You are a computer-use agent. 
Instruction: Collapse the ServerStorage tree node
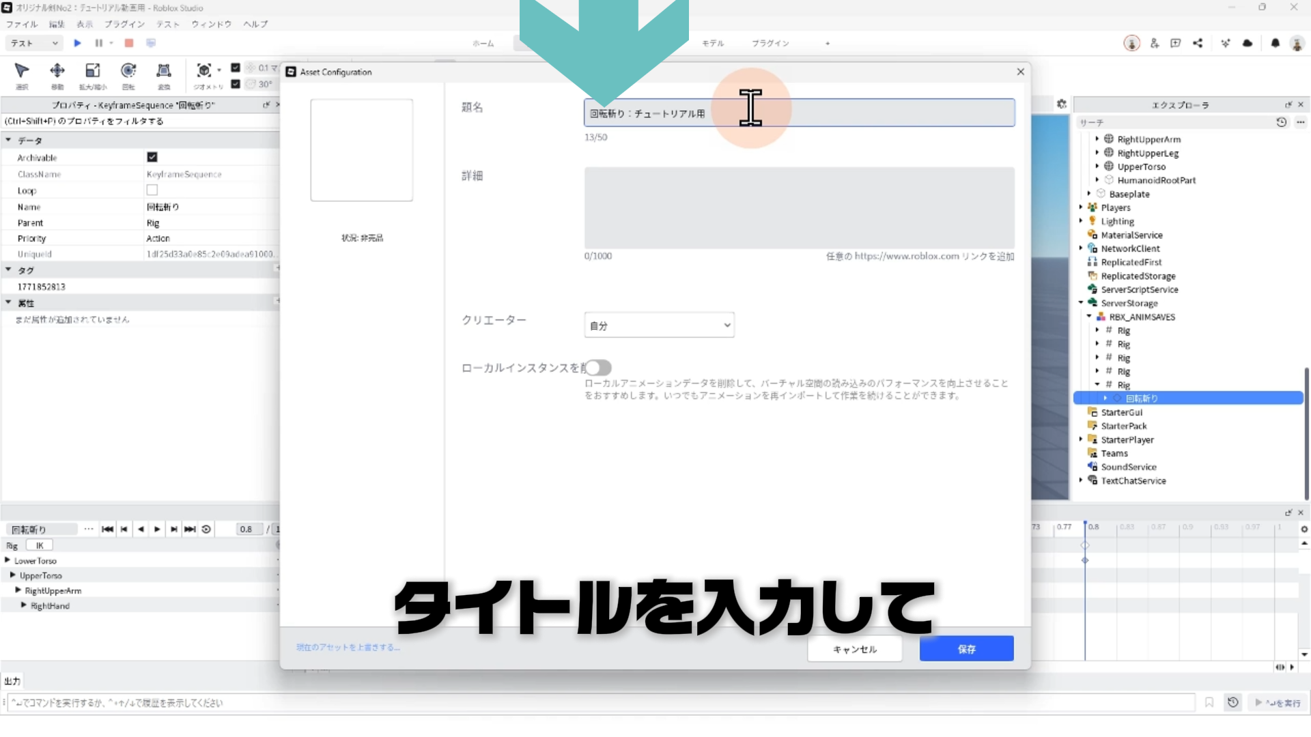coord(1081,303)
